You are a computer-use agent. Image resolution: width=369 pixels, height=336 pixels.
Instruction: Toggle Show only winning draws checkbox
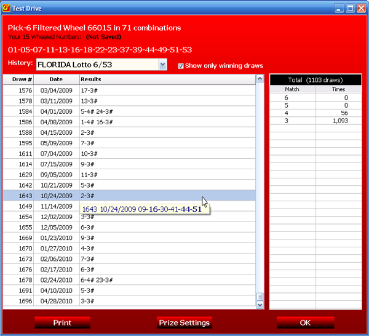(x=181, y=66)
